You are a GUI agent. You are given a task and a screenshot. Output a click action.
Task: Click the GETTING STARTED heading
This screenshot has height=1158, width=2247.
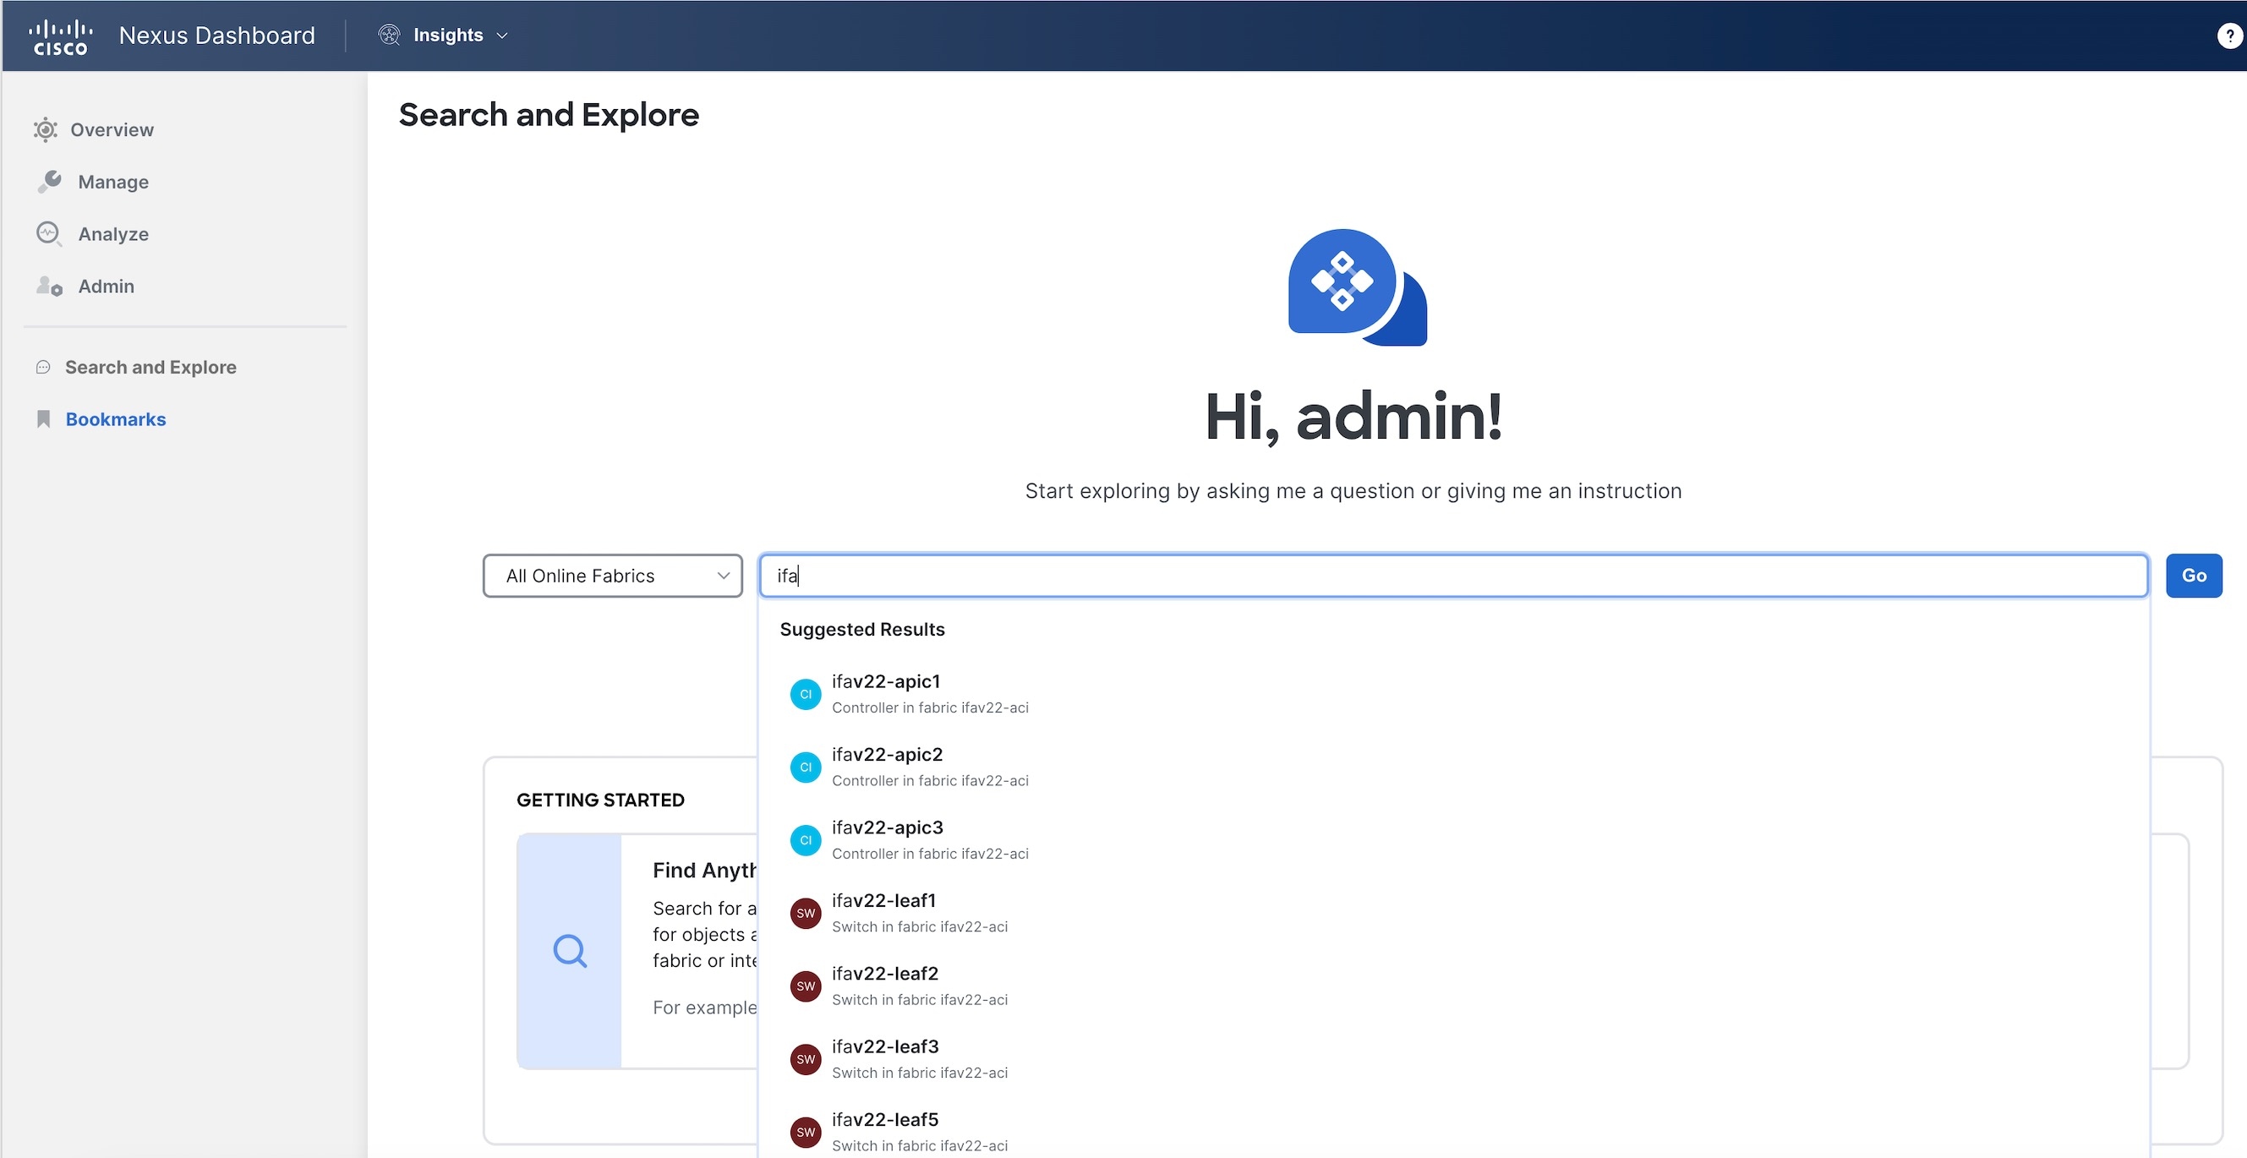pyautogui.click(x=600, y=800)
